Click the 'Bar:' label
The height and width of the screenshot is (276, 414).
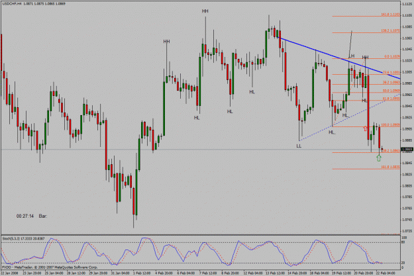43,216
